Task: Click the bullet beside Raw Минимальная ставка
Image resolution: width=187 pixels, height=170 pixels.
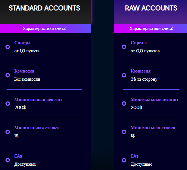Action: (124, 132)
